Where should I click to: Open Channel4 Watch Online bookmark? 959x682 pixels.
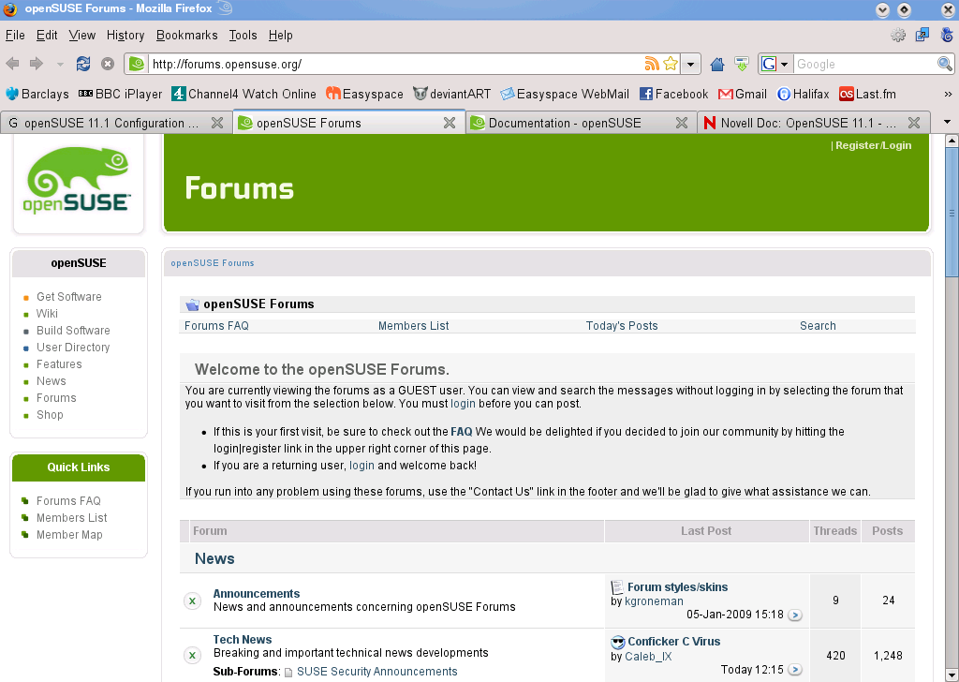tap(244, 94)
